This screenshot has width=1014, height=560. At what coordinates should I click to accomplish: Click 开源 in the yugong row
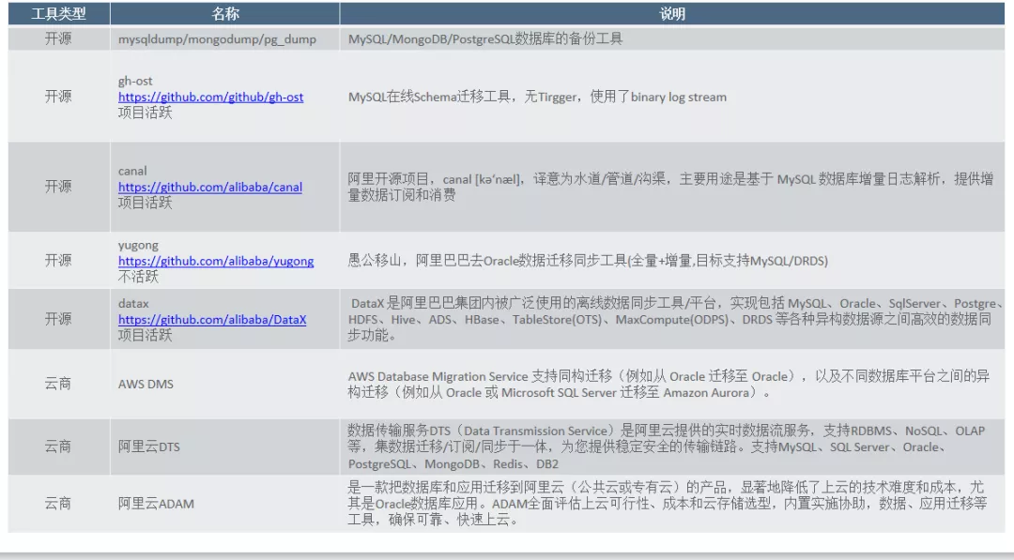pos(58,260)
